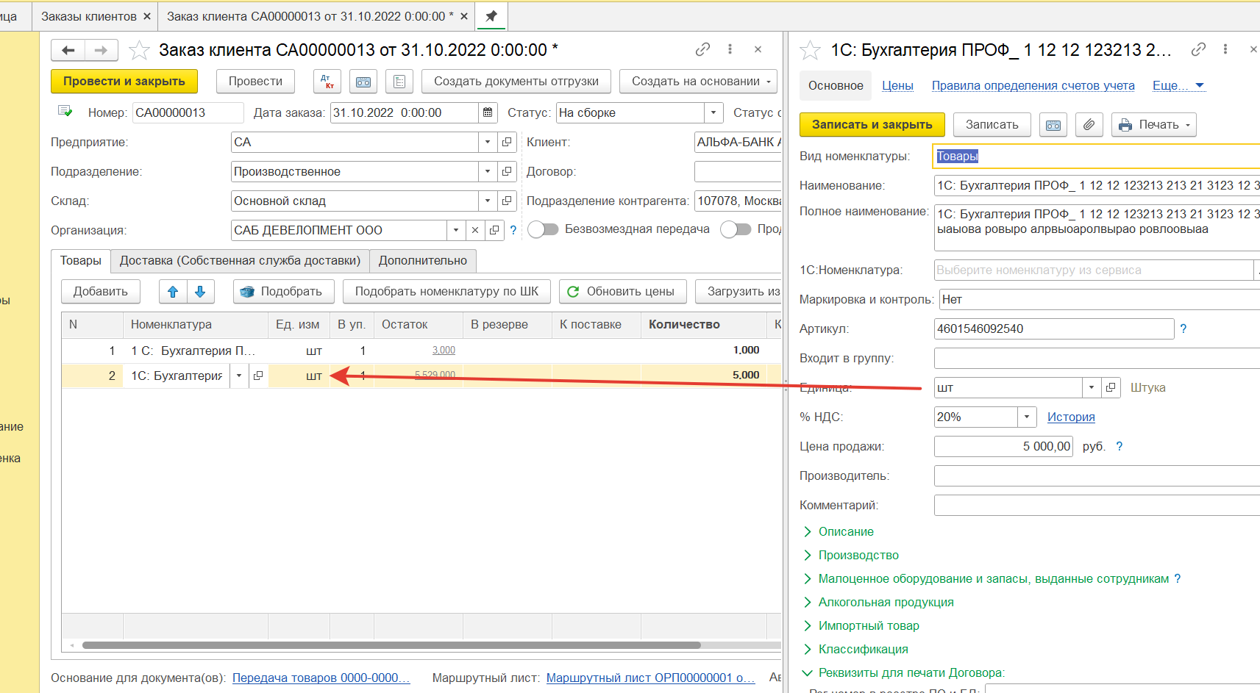Move row up with blue up arrow

click(x=173, y=292)
